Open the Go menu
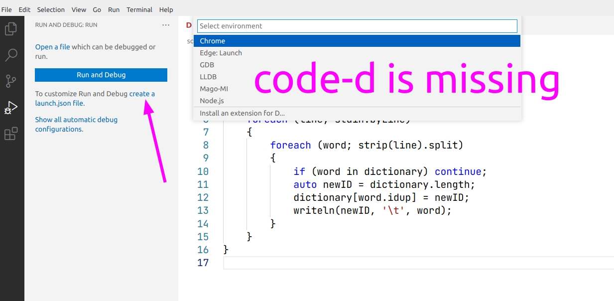Image resolution: width=614 pixels, height=301 pixels. pyautogui.click(x=97, y=9)
